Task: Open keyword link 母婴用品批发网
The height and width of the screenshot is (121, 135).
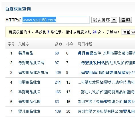Action: [31, 63]
